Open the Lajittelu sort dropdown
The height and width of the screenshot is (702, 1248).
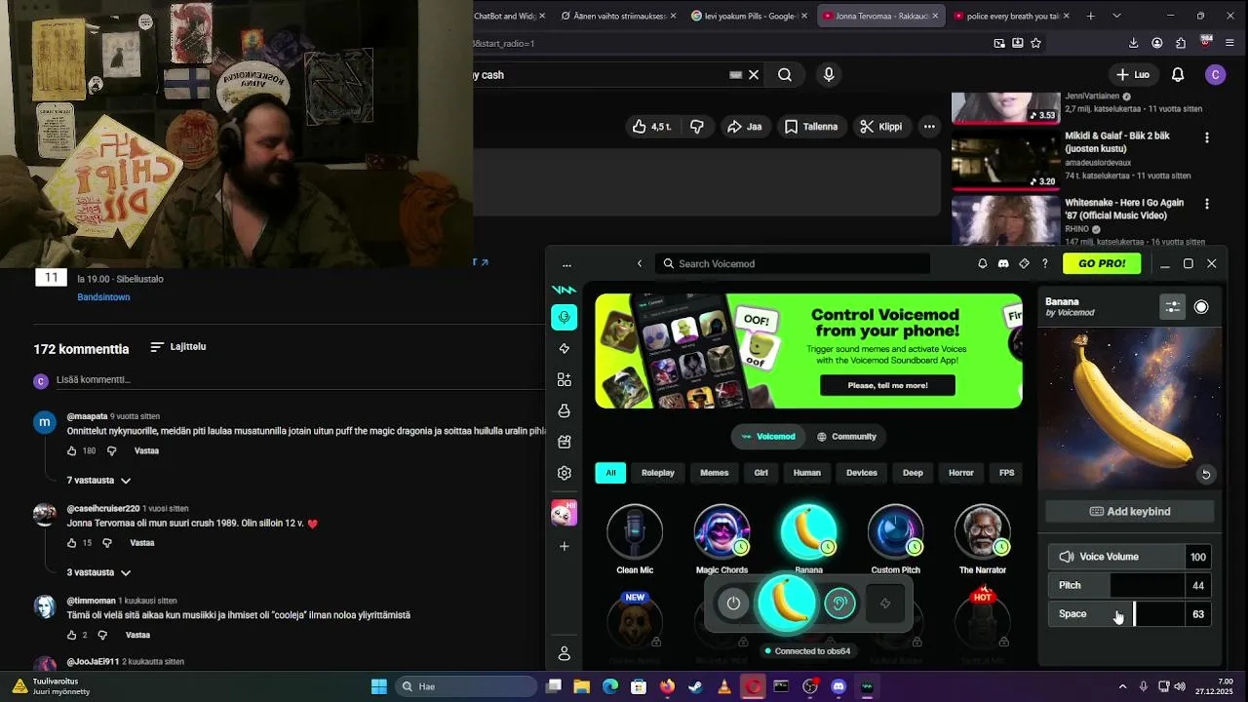pyautogui.click(x=178, y=347)
